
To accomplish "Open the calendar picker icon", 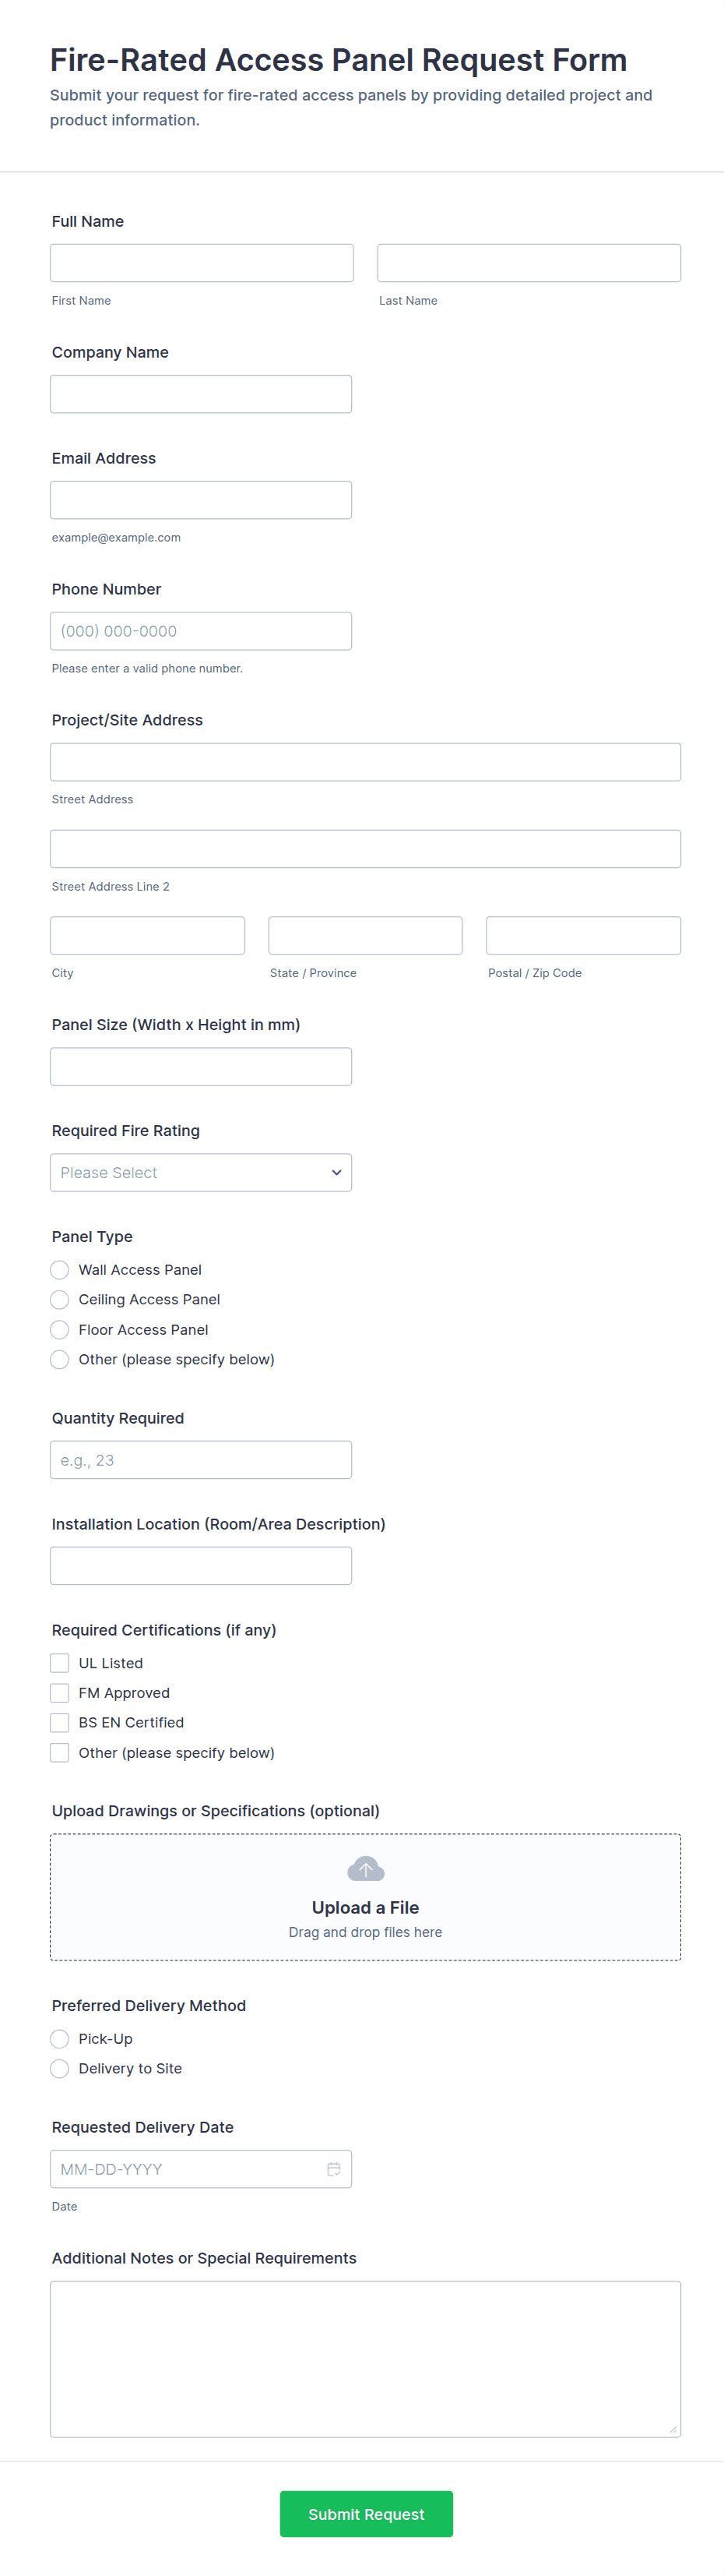I will tap(333, 2168).
